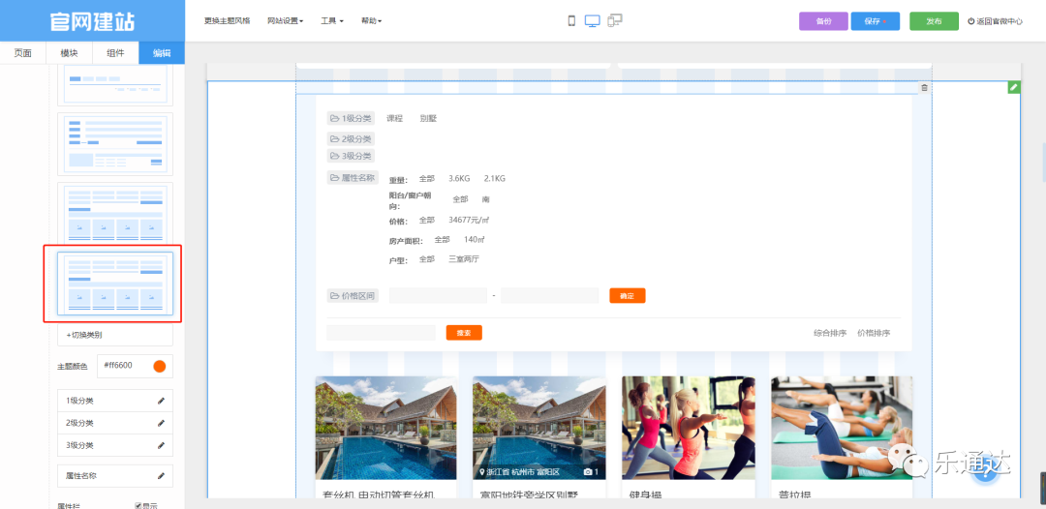Screen dimensions: 1046x509
Task: Open the 组件 tab
Action: point(115,53)
